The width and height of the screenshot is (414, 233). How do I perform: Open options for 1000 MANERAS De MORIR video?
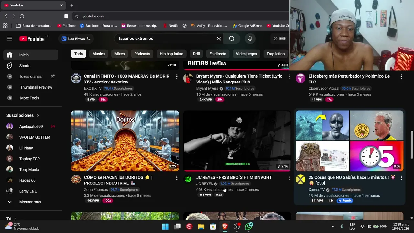click(177, 77)
